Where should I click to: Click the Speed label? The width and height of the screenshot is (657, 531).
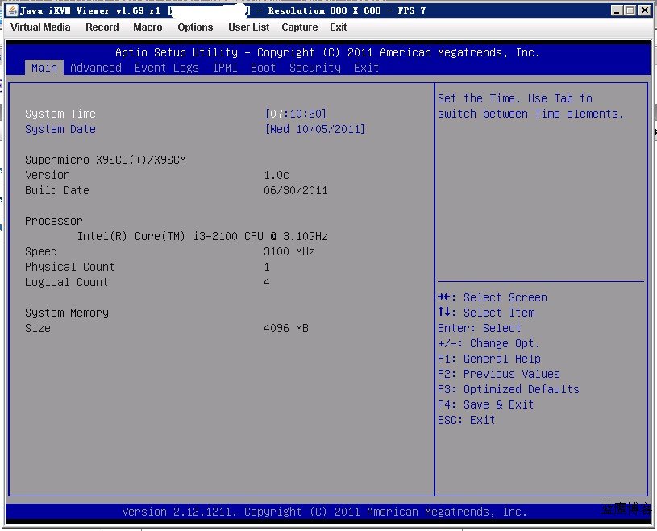41,251
